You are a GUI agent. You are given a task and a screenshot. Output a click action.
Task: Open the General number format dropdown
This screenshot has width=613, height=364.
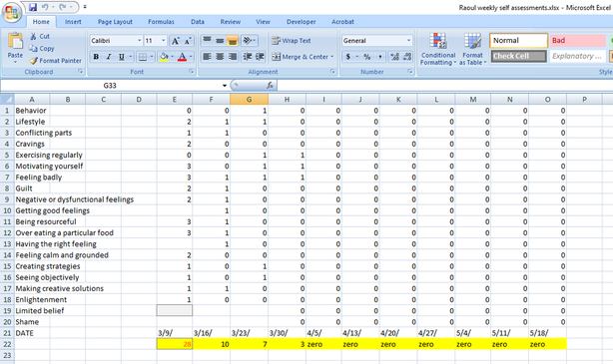pos(408,40)
